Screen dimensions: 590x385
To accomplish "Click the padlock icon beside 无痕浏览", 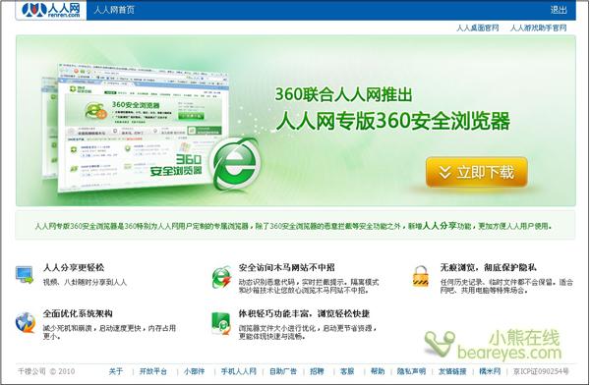I will (420, 276).
